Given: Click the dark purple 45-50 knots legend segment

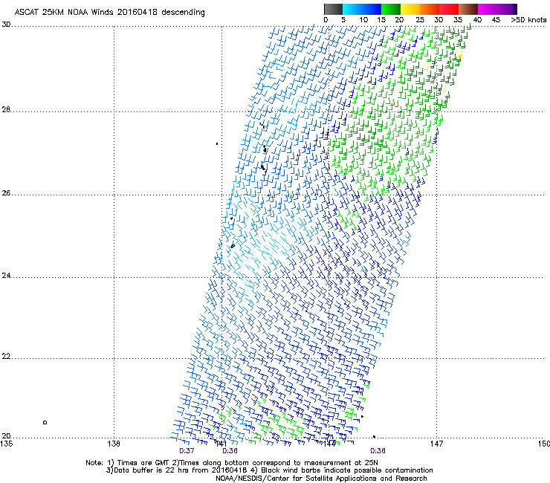Looking at the screenshot, I should point(507,9).
